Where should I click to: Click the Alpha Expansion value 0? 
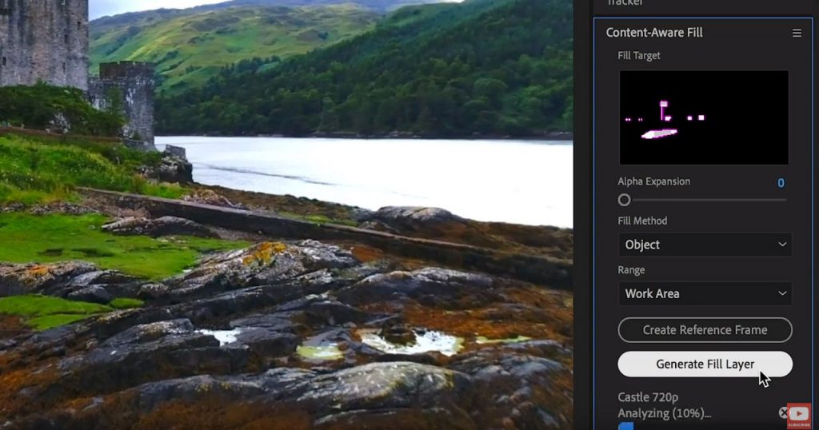[781, 183]
